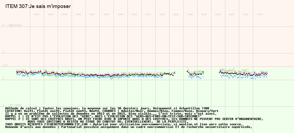This screenshot has height=133, width=294.
Task: Select the 2016 year label
Action: pos(218,14)
